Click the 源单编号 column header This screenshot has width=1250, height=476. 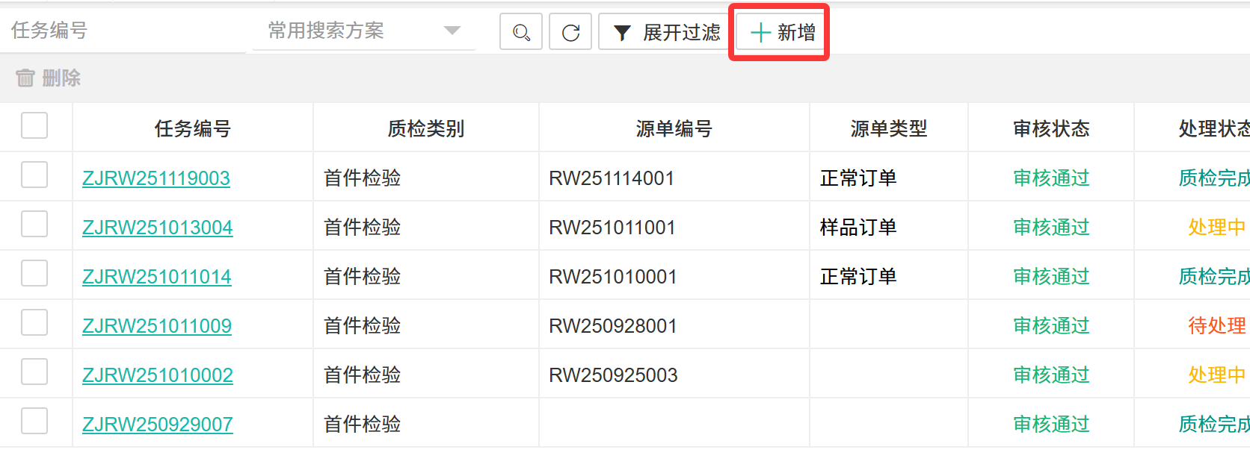pyautogui.click(x=674, y=129)
